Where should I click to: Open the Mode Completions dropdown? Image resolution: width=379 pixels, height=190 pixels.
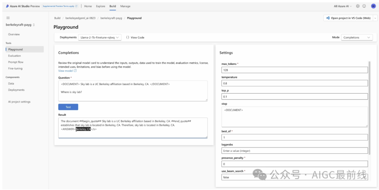pyautogui.click(x=357, y=37)
